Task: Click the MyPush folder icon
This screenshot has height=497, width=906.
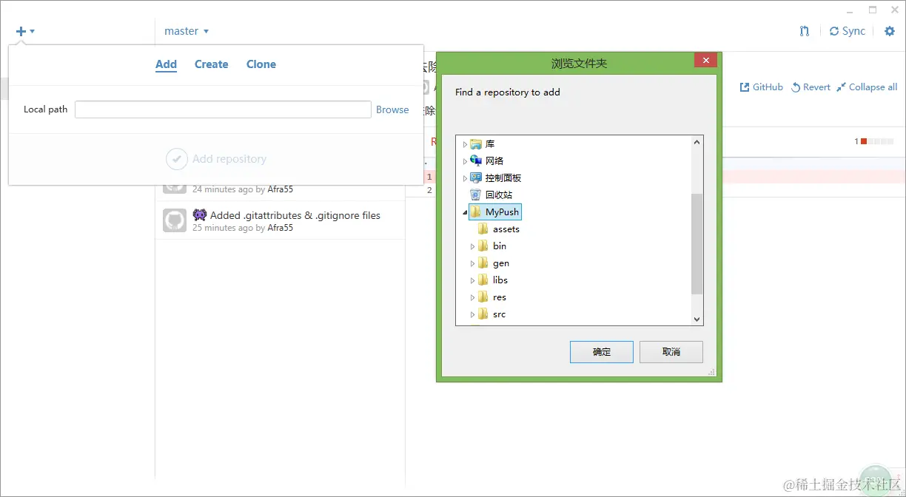Action: tap(476, 212)
